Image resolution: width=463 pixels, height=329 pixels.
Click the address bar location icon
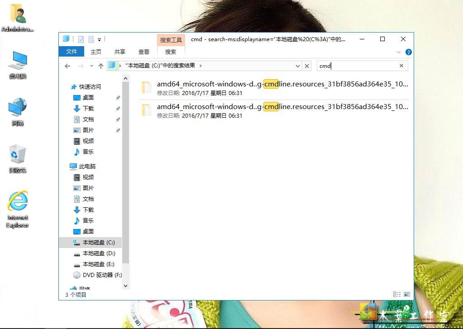point(112,65)
